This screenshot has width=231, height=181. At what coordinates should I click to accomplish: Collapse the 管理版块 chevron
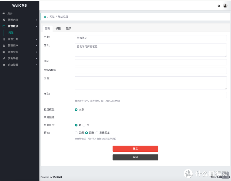click(x=36, y=26)
